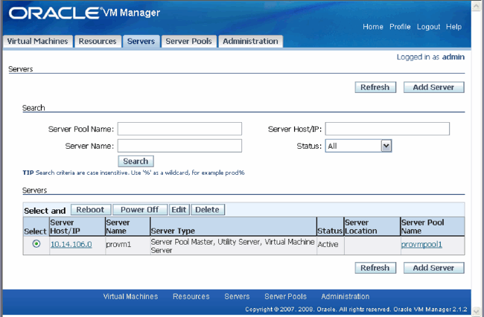Open the Help link
Image resolution: width=484 pixels, height=317 pixels.
click(453, 27)
